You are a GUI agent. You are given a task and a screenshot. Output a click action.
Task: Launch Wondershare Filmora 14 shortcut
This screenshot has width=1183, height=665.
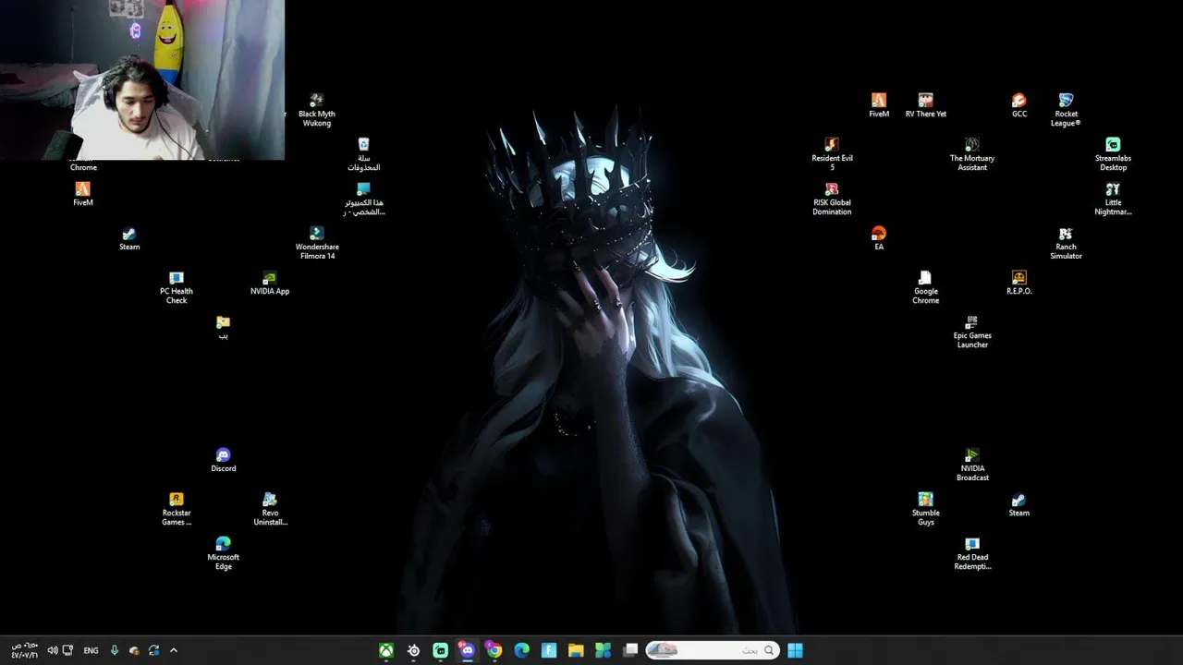(317, 242)
